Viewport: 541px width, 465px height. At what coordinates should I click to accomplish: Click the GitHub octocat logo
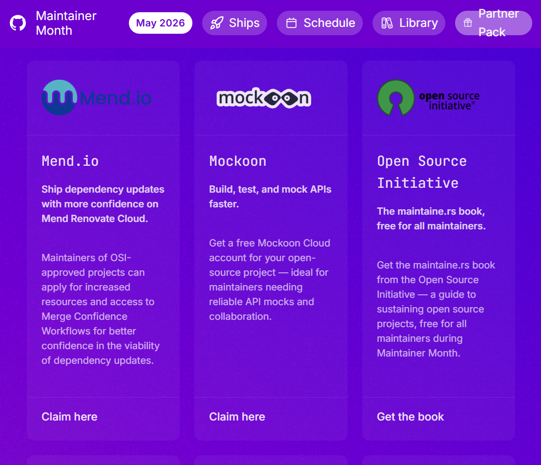click(18, 23)
